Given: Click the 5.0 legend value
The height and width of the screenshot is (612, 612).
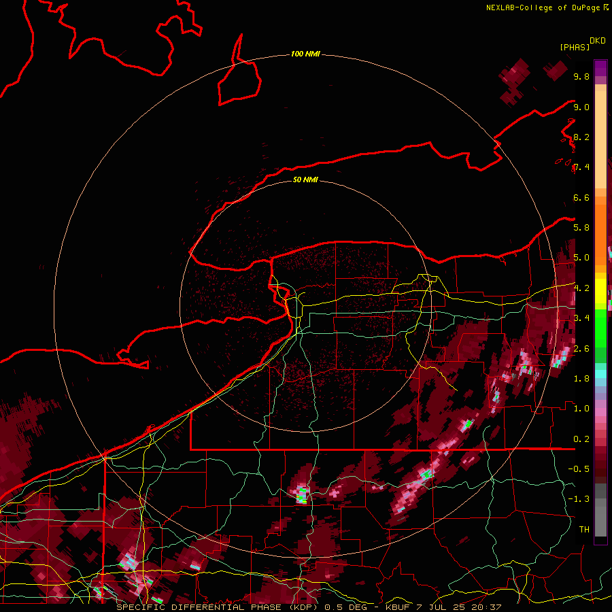Looking at the screenshot, I should 581,258.
